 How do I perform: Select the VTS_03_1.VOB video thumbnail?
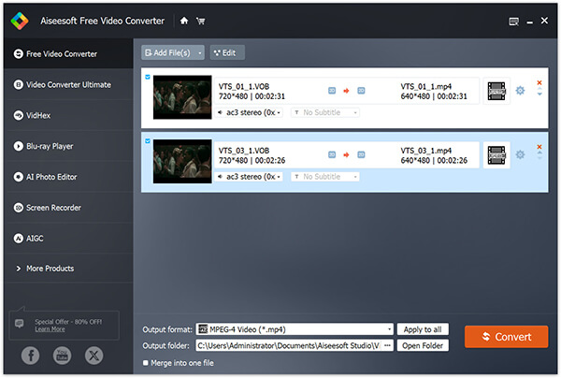pos(182,161)
